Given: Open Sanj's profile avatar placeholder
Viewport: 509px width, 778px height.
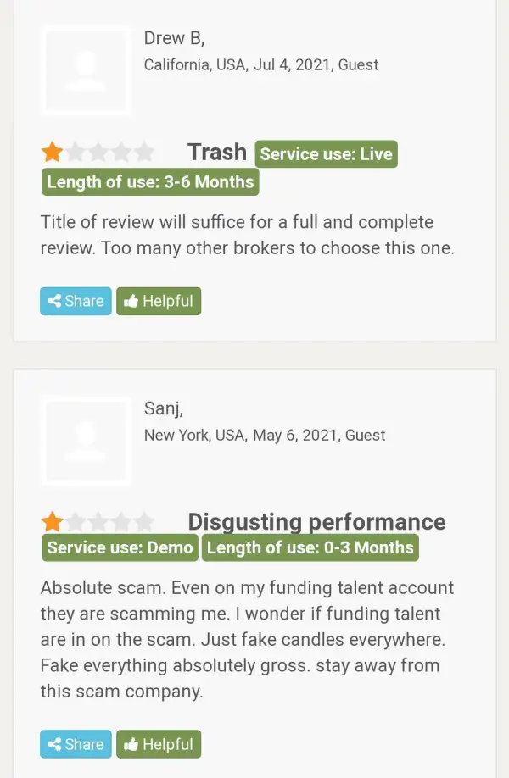Looking at the screenshot, I should [86, 440].
